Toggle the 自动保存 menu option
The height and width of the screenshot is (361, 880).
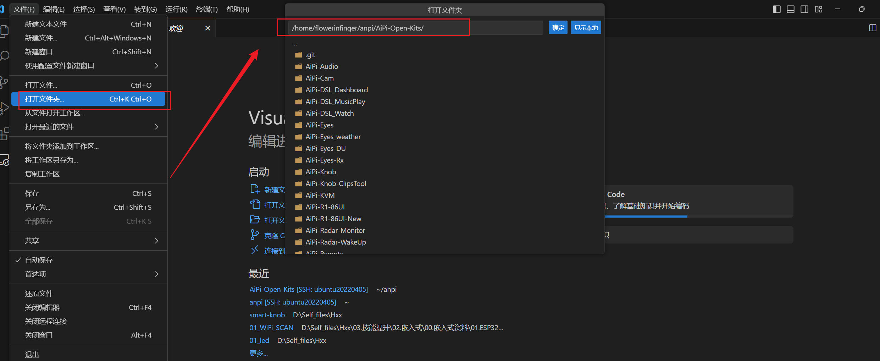pyautogui.click(x=88, y=260)
